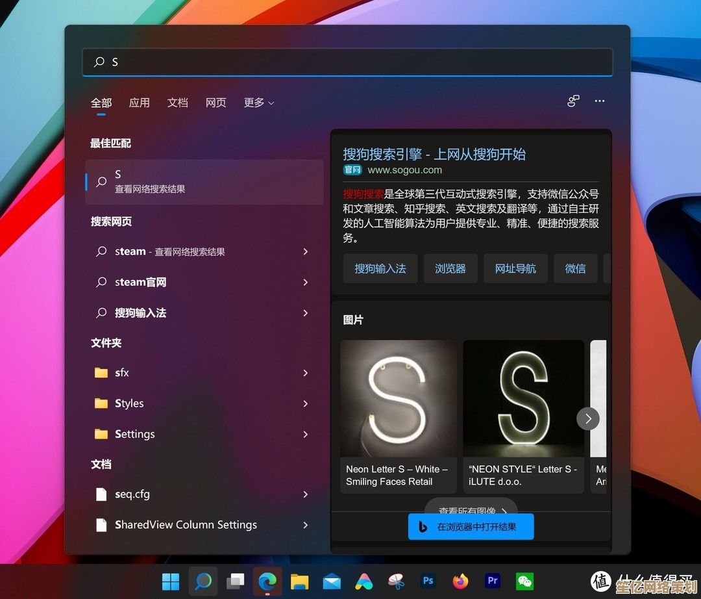This screenshot has width=701, height=599.
Task: Expand the seq.cfg document arrow
Action: tap(306, 494)
